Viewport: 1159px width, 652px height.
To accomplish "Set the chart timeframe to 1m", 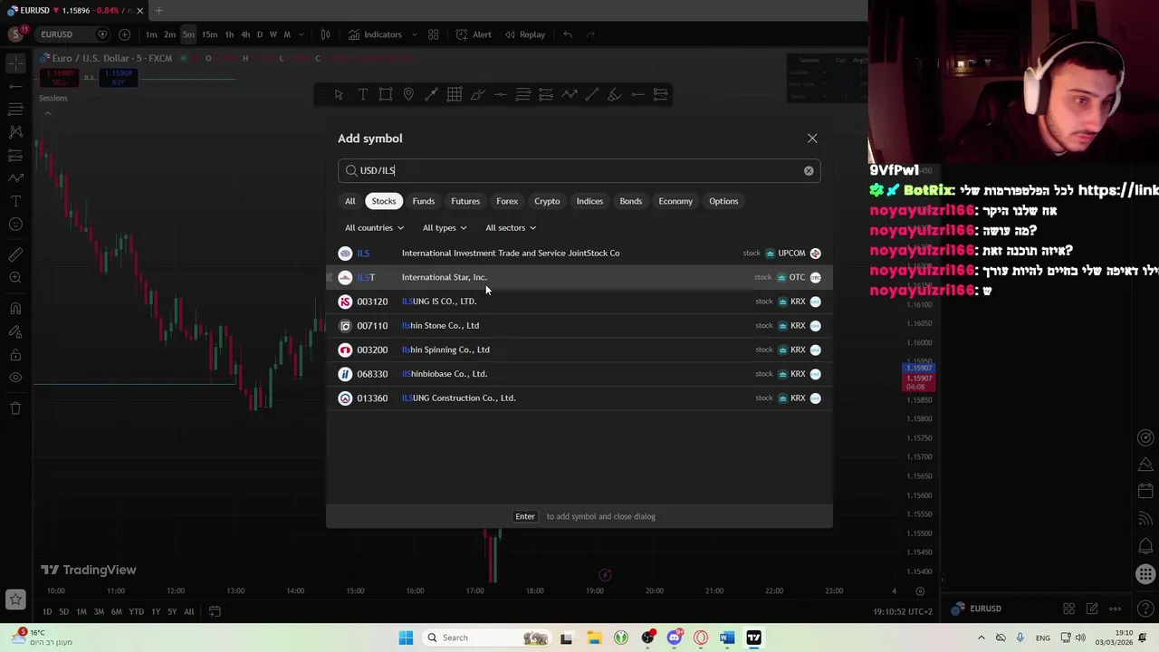I will point(151,34).
